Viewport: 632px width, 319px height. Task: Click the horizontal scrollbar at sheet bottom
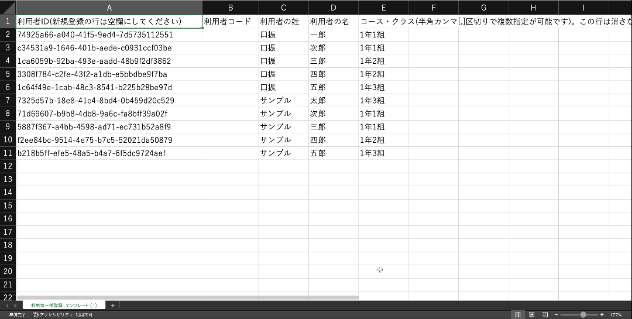[x=188, y=297]
